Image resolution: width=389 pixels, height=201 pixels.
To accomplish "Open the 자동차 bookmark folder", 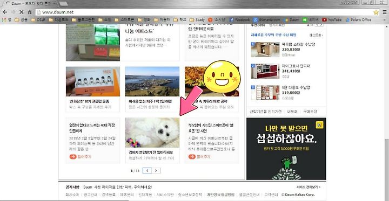I will coord(162,20).
